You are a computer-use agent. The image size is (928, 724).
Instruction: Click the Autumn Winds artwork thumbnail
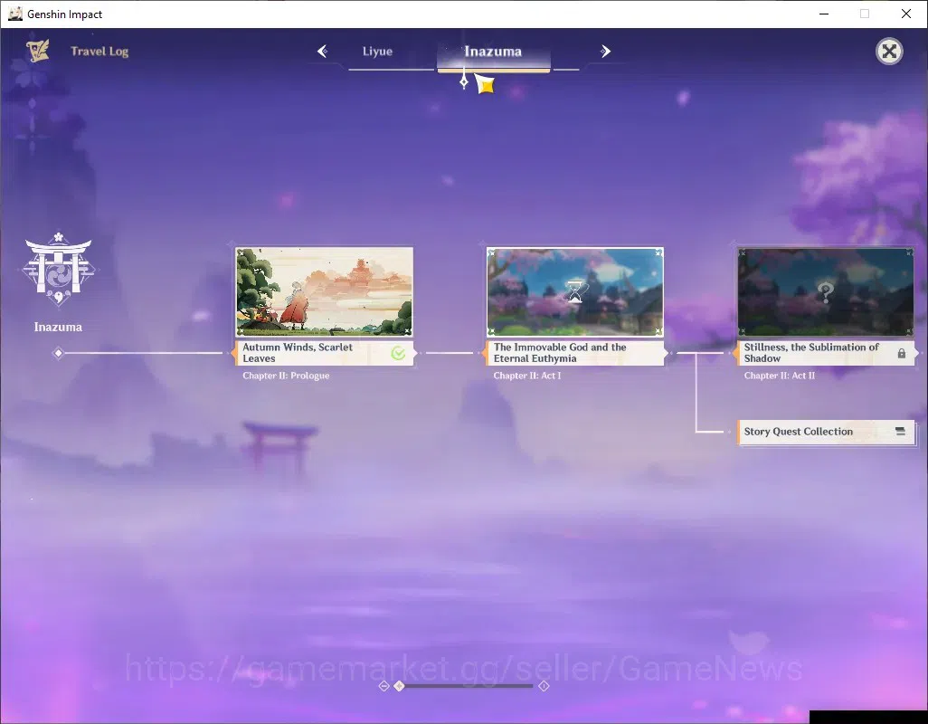coord(325,291)
